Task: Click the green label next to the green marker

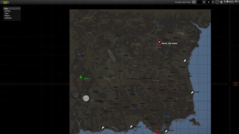Action: coord(87,79)
